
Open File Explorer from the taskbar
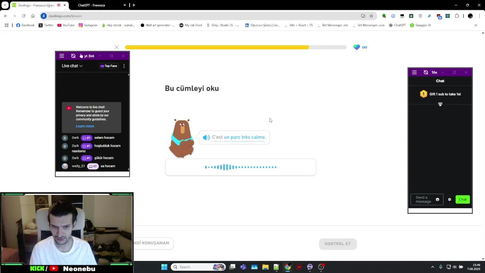265,267
